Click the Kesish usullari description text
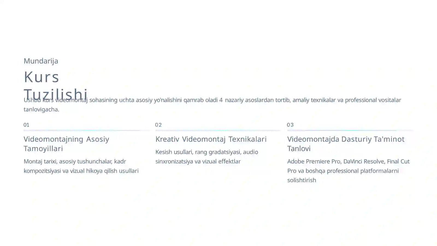This screenshot has width=437, height=246. tap(207, 157)
